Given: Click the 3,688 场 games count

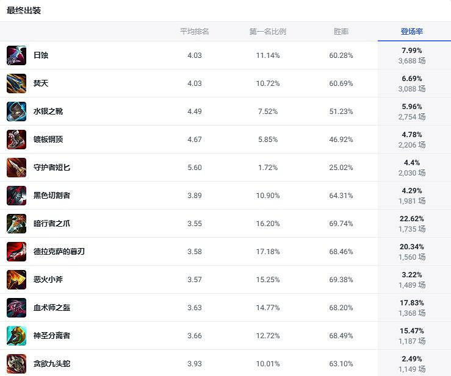Looking at the screenshot, I should [411, 61].
